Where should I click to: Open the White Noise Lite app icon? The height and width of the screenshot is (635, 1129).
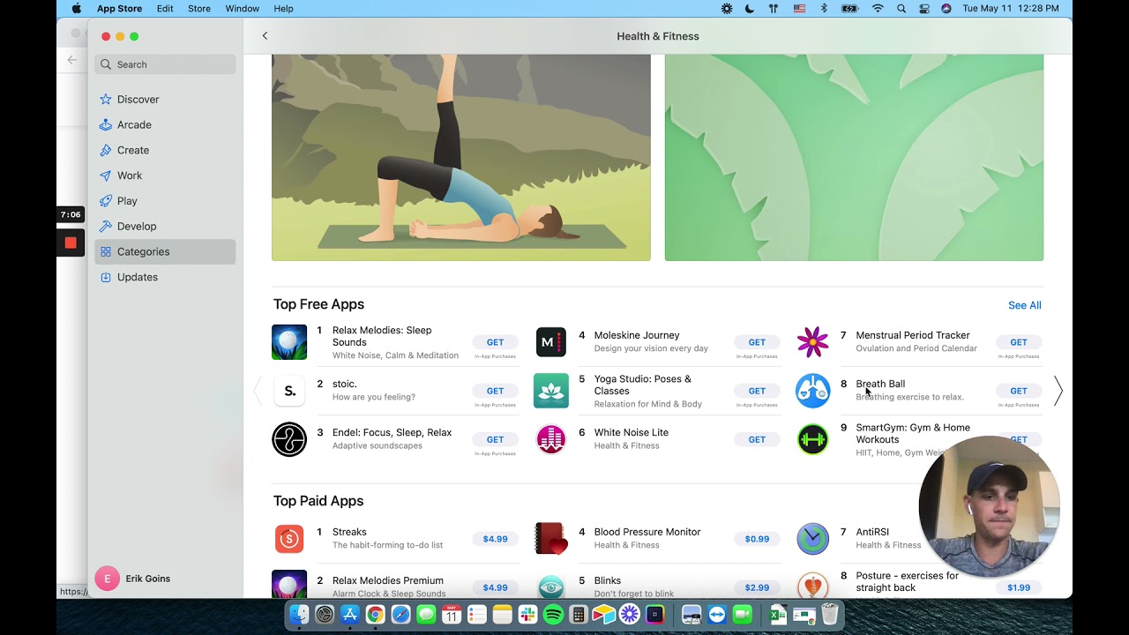pyautogui.click(x=551, y=439)
